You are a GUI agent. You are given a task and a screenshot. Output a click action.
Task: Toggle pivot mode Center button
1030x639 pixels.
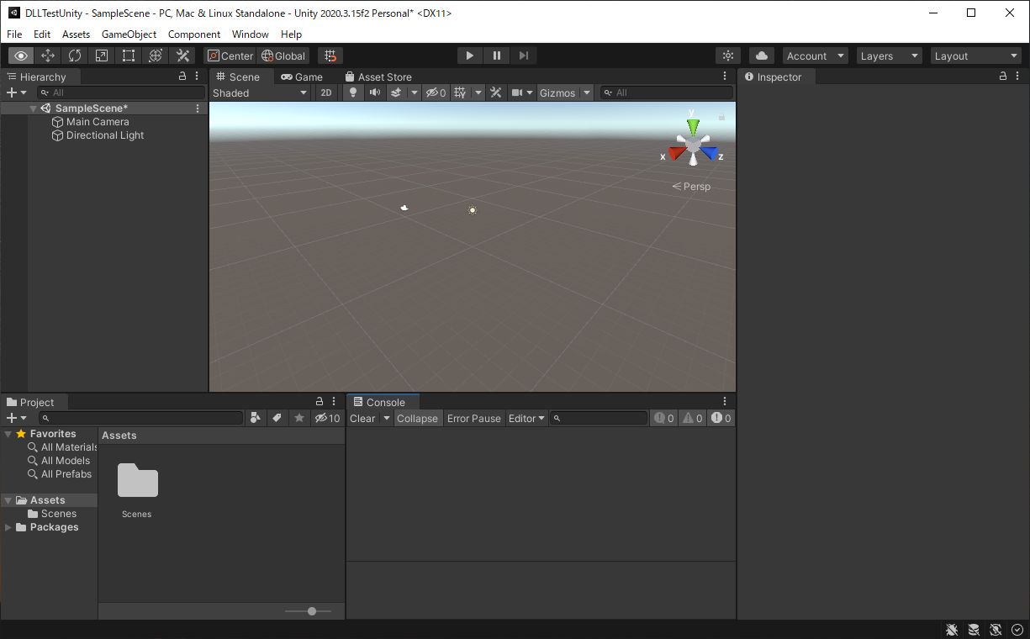point(230,55)
